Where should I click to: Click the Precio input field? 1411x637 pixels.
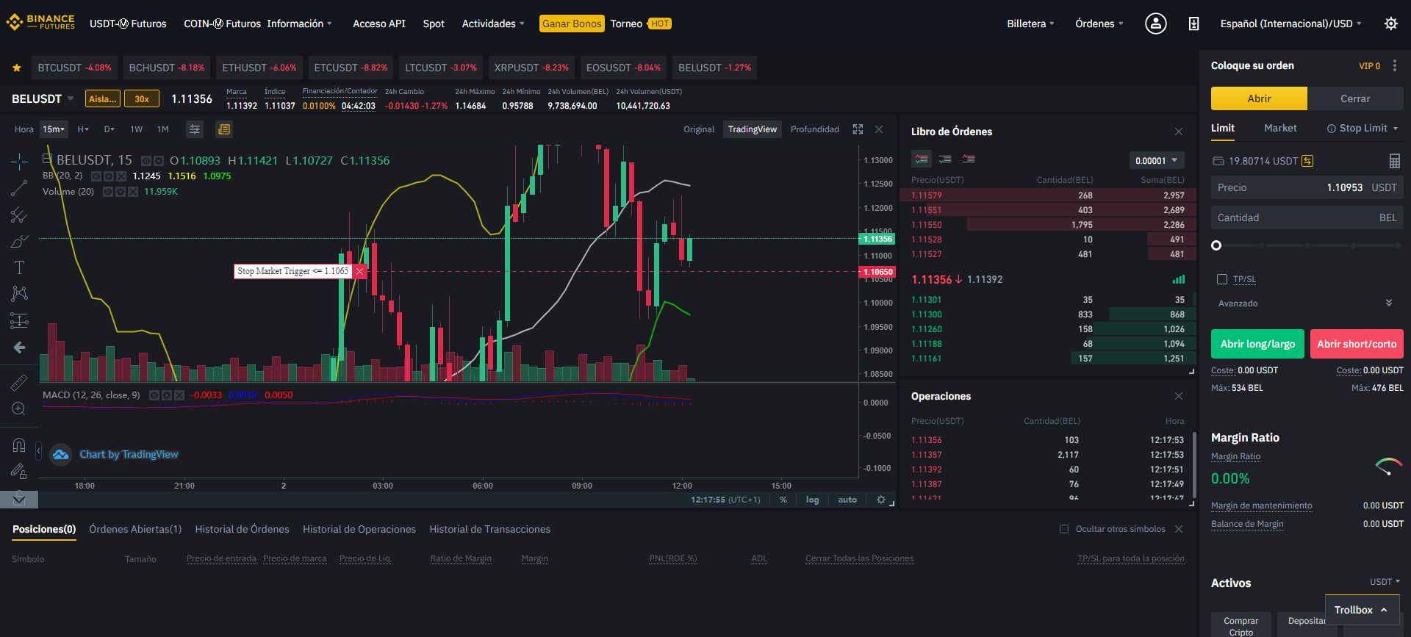coord(1307,187)
